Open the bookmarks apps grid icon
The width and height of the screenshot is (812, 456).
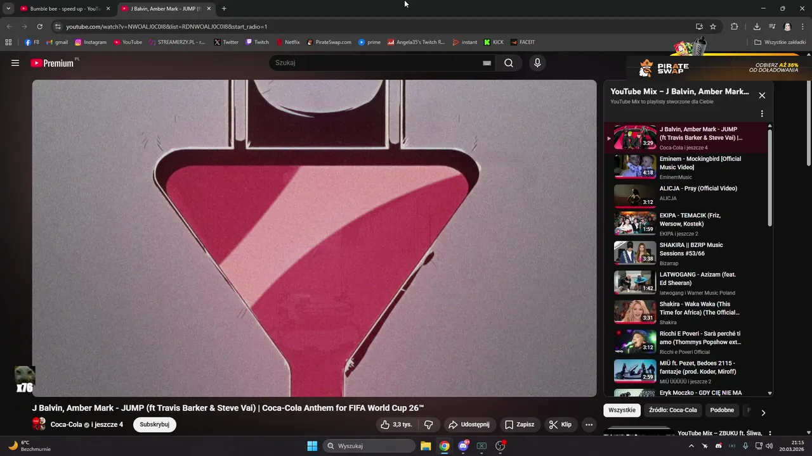[x=8, y=42]
